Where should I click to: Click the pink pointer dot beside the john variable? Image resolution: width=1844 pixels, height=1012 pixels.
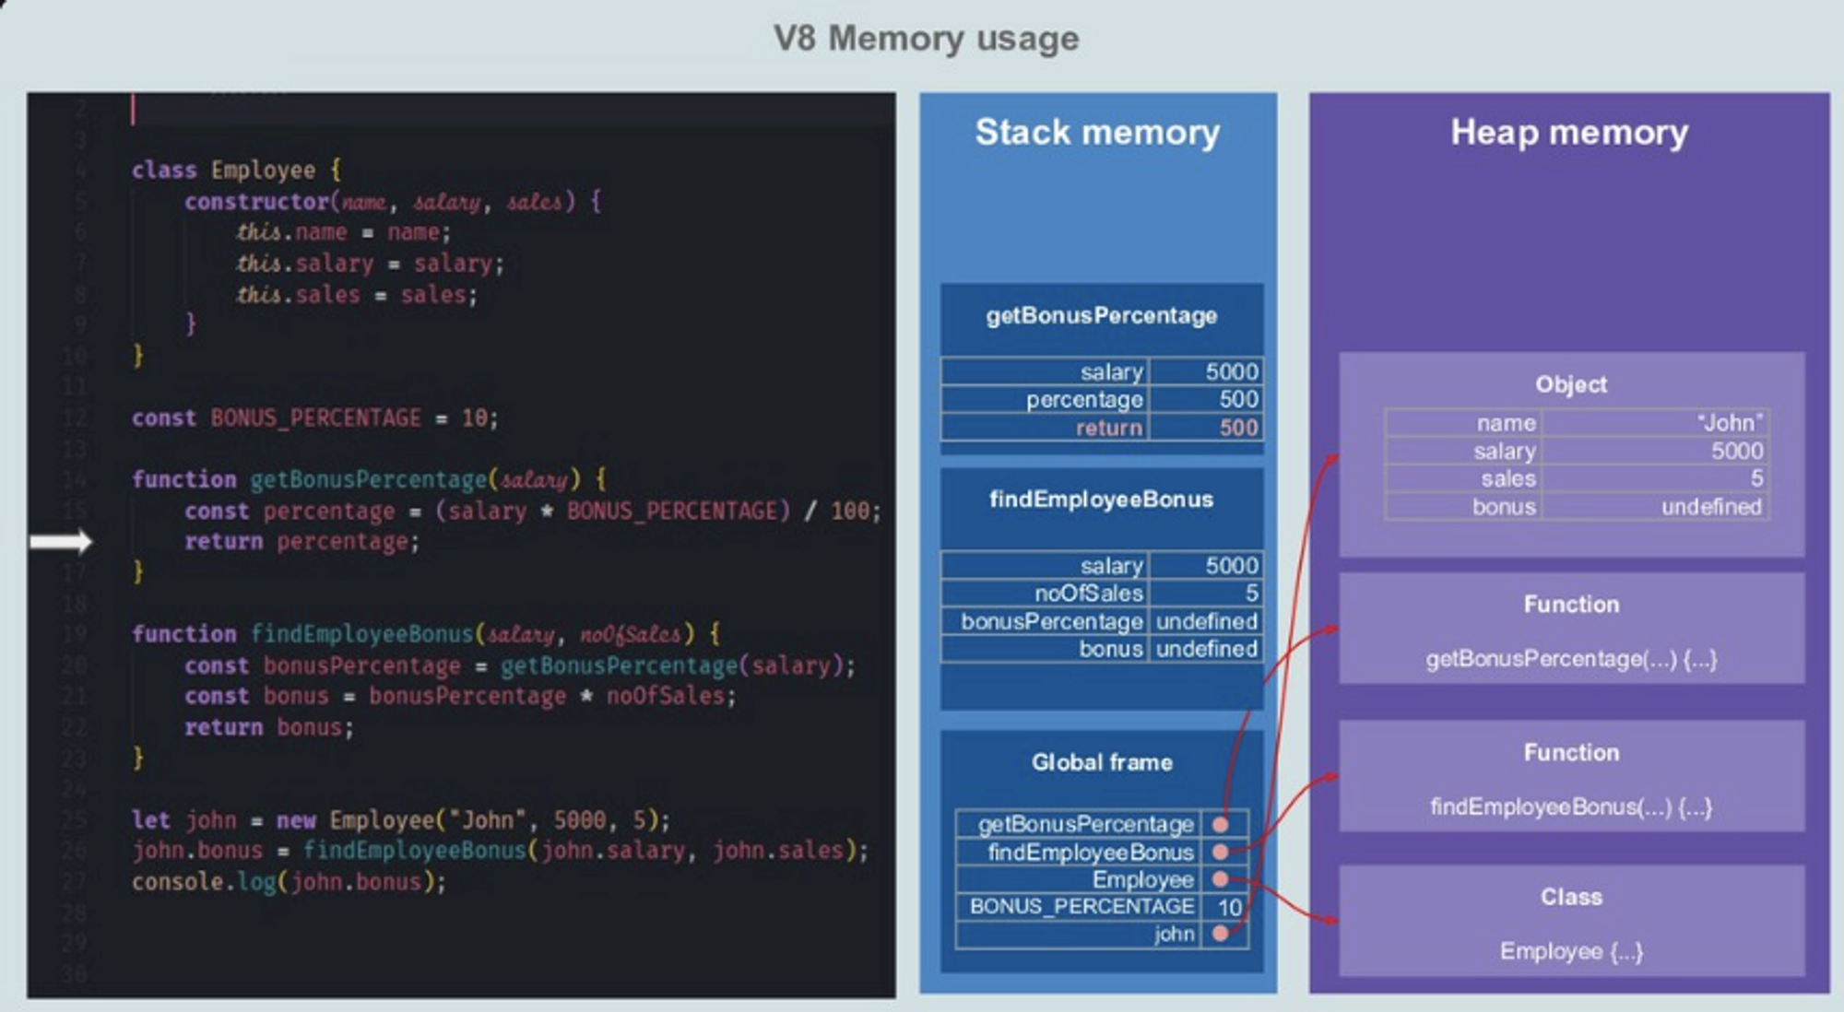click(1220, 934)
